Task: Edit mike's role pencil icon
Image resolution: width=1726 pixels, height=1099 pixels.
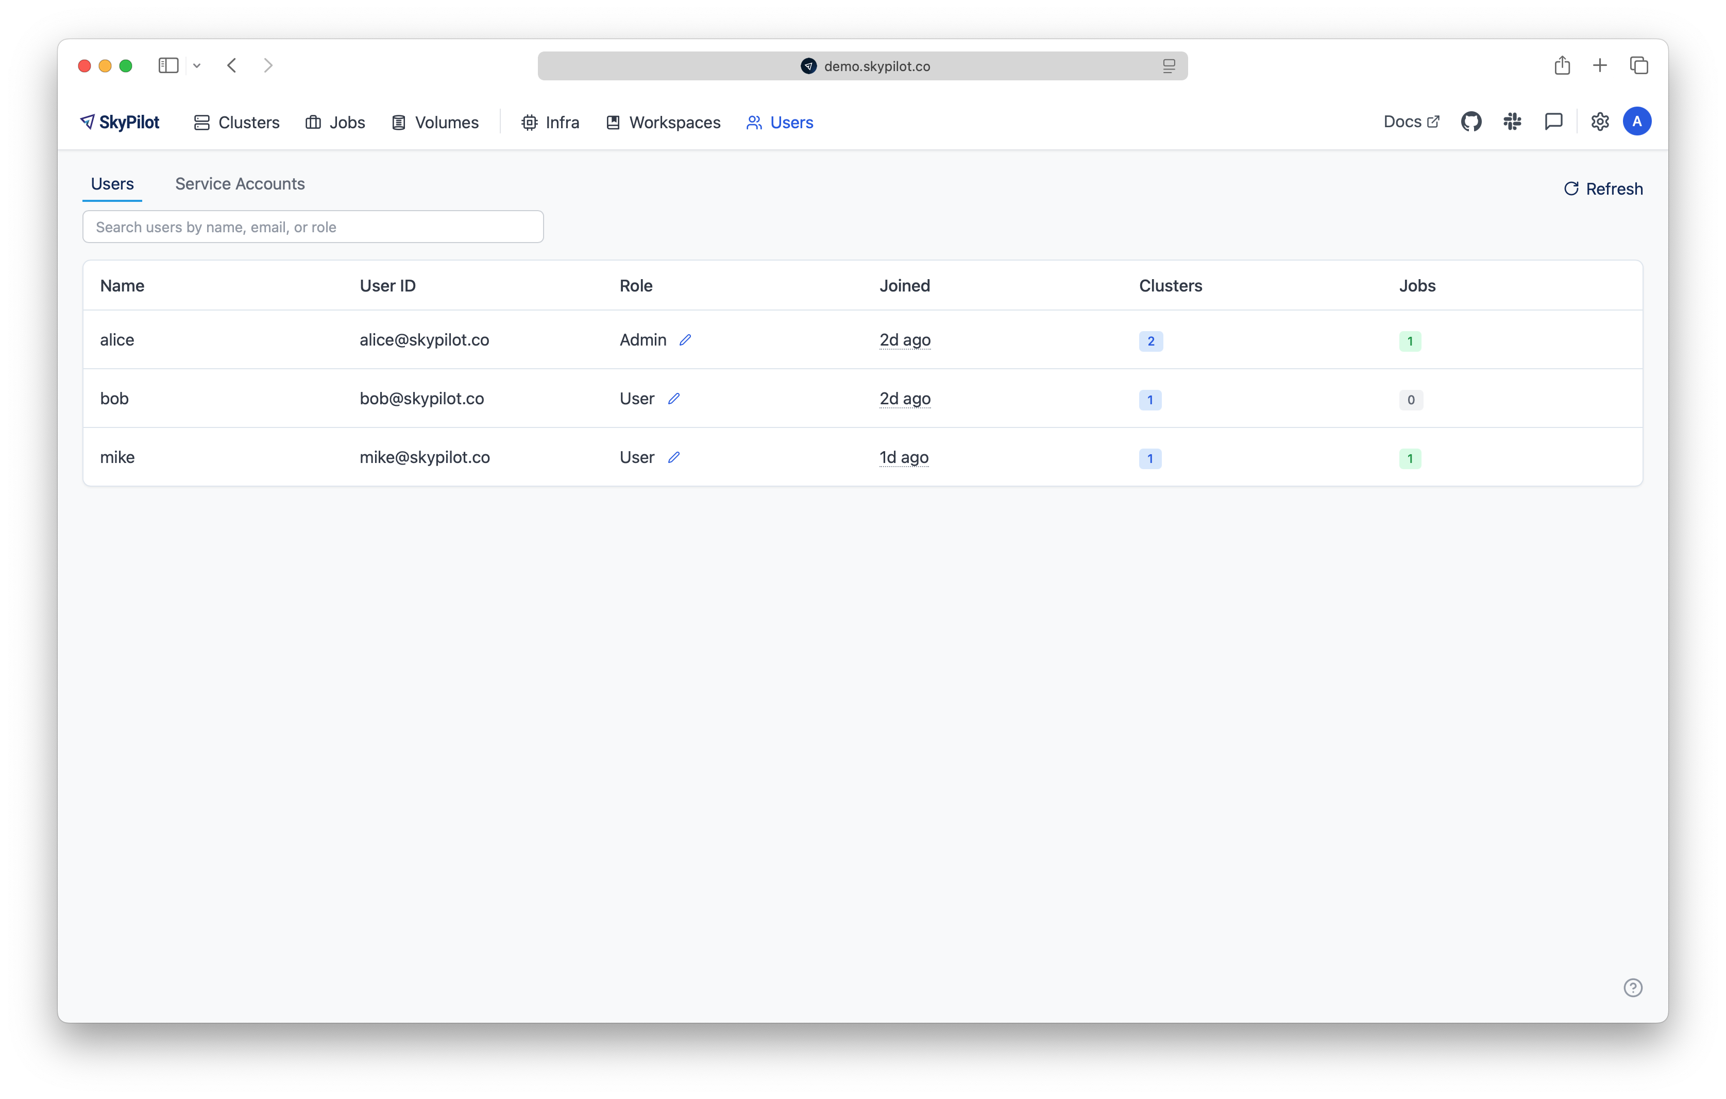Action: click(674, 457)
